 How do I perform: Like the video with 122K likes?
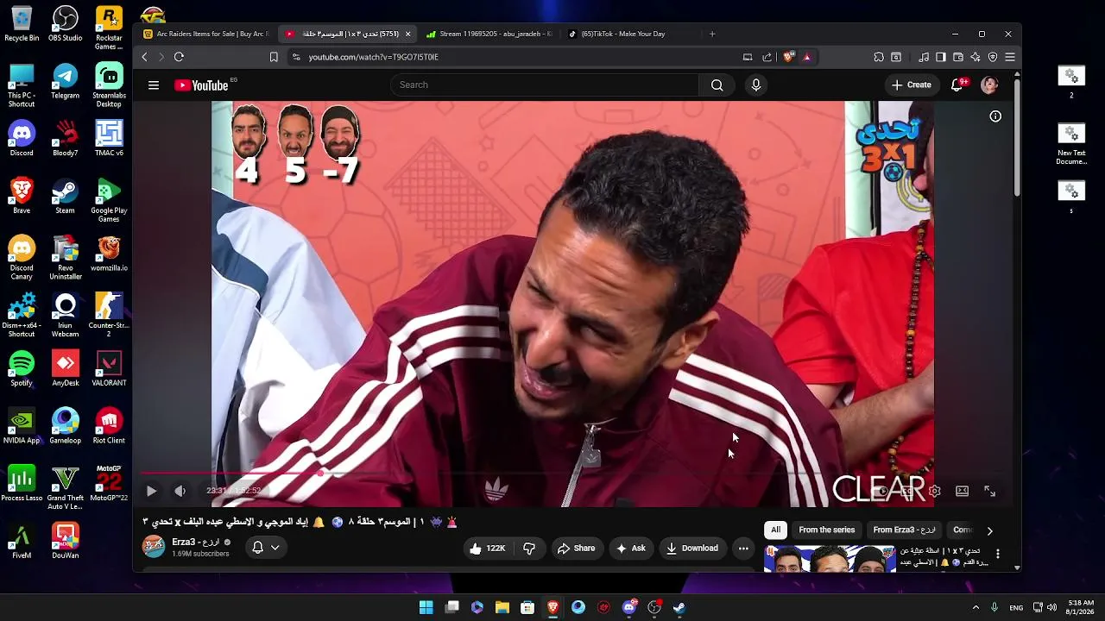tap(487, 549)
